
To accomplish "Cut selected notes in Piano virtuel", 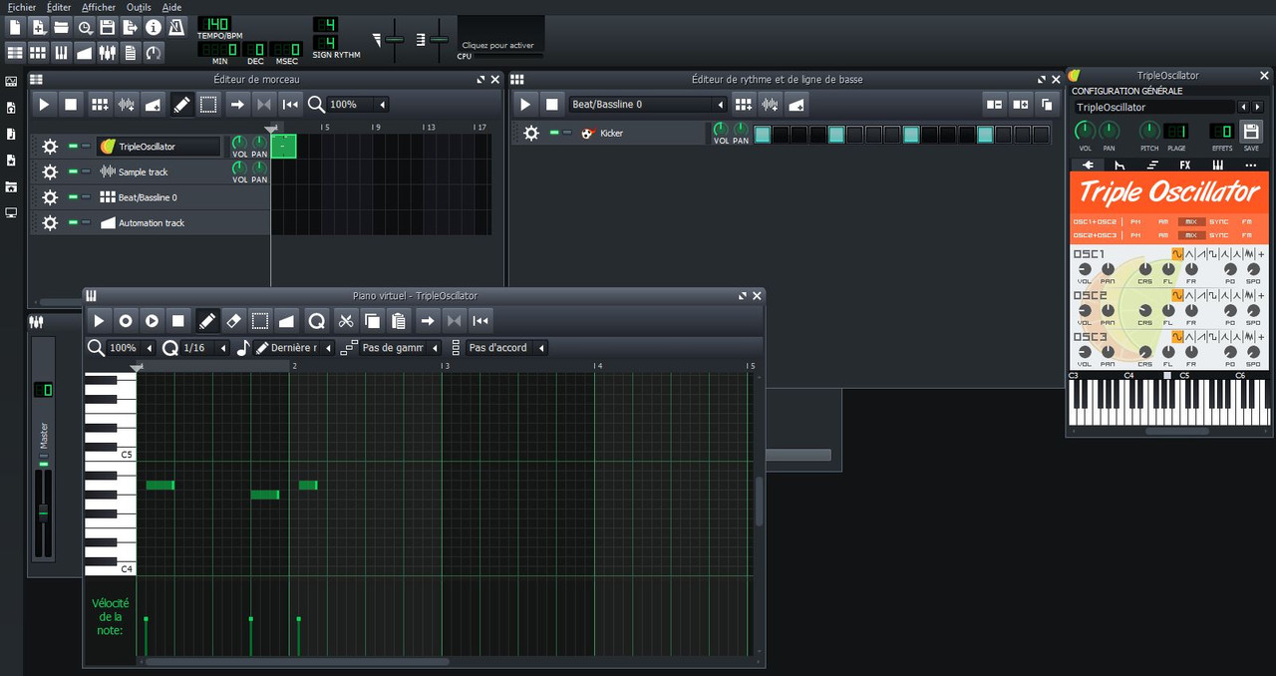I will pos(346,320).
